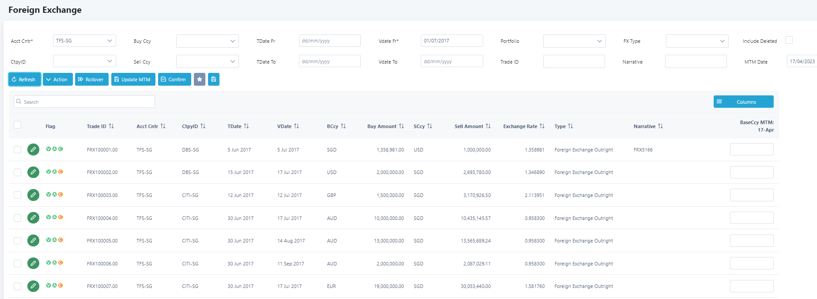Enable the Include Deleted checkbox
This screenshot has height=299, width=817.
pyautogui.click(x=789, y=40)
